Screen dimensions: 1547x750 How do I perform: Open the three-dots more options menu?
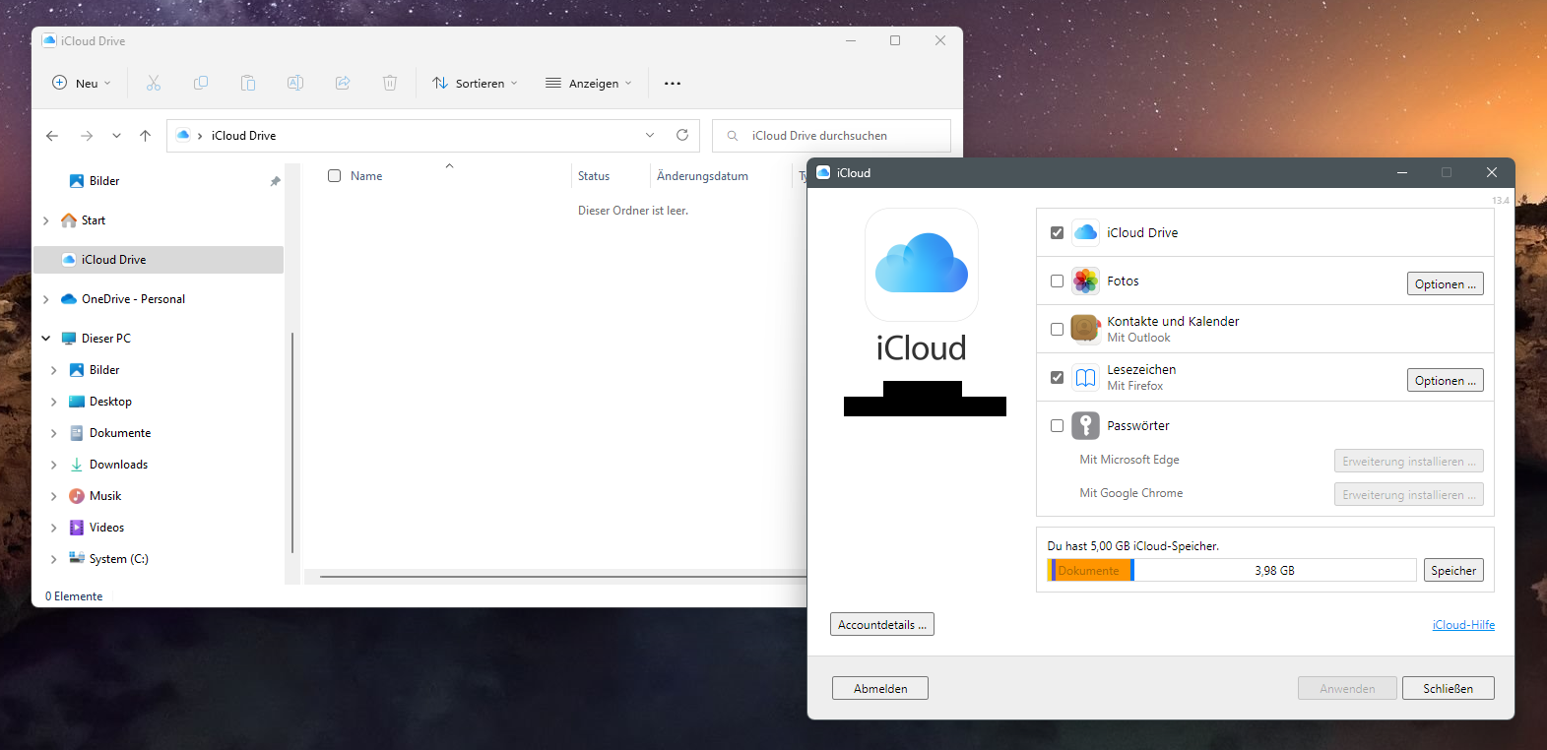[x=673, y=84]
